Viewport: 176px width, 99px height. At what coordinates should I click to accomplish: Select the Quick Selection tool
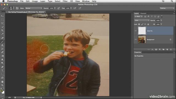[2, 27]
